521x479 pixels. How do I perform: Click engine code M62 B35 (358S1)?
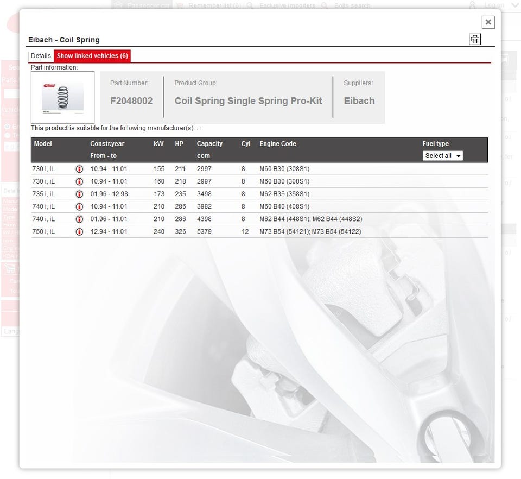(284, 194)
